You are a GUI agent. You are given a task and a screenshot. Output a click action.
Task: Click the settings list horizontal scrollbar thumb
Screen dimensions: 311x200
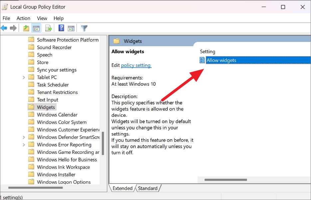[226, 180]
